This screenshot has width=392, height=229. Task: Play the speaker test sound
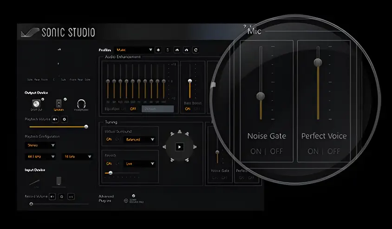(179, 147)
